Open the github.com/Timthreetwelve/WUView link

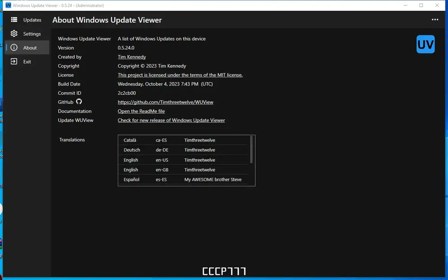165,102
